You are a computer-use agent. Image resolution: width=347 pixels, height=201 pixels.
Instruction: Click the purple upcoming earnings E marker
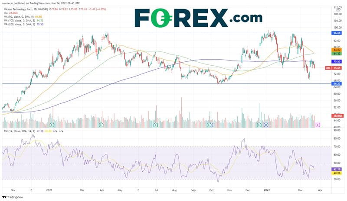pyautogui.click(x=318, y=125)
